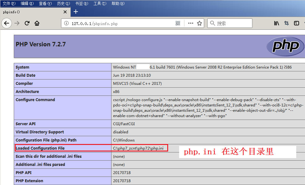Click the C:\php7_zcnt\php72\php.ini path
The image size is (305, 185).
click(138, 148)
